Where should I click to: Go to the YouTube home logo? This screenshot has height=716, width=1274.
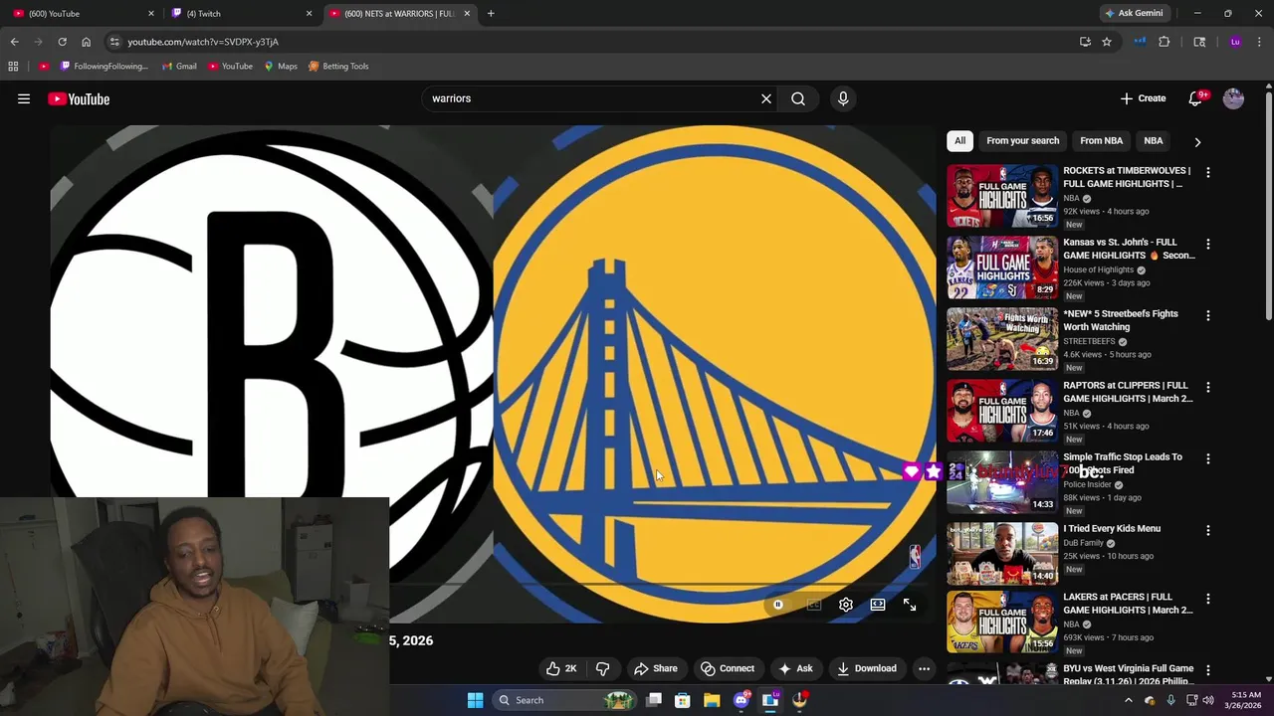click(79, 98)
